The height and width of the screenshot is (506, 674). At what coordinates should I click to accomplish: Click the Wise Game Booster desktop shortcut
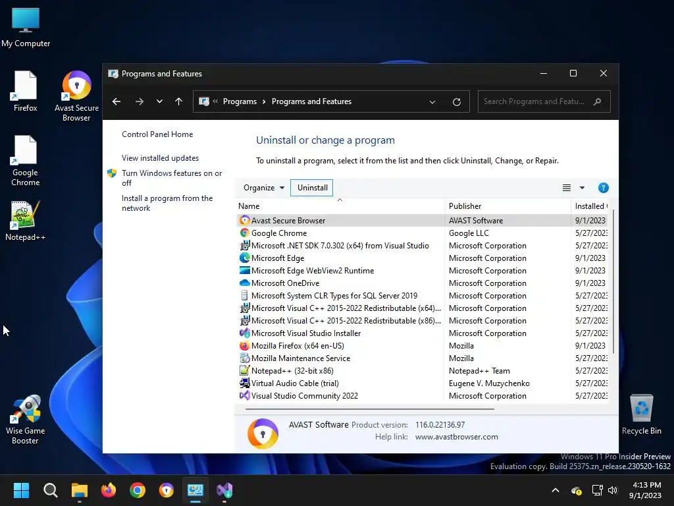26,420
